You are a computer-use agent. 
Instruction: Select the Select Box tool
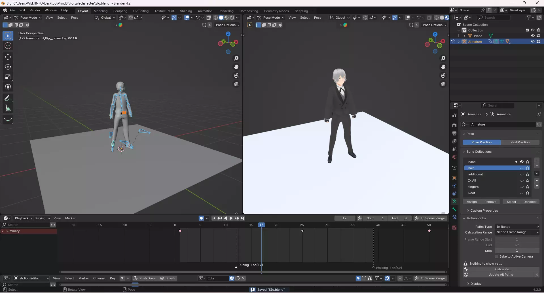[8, 36]
